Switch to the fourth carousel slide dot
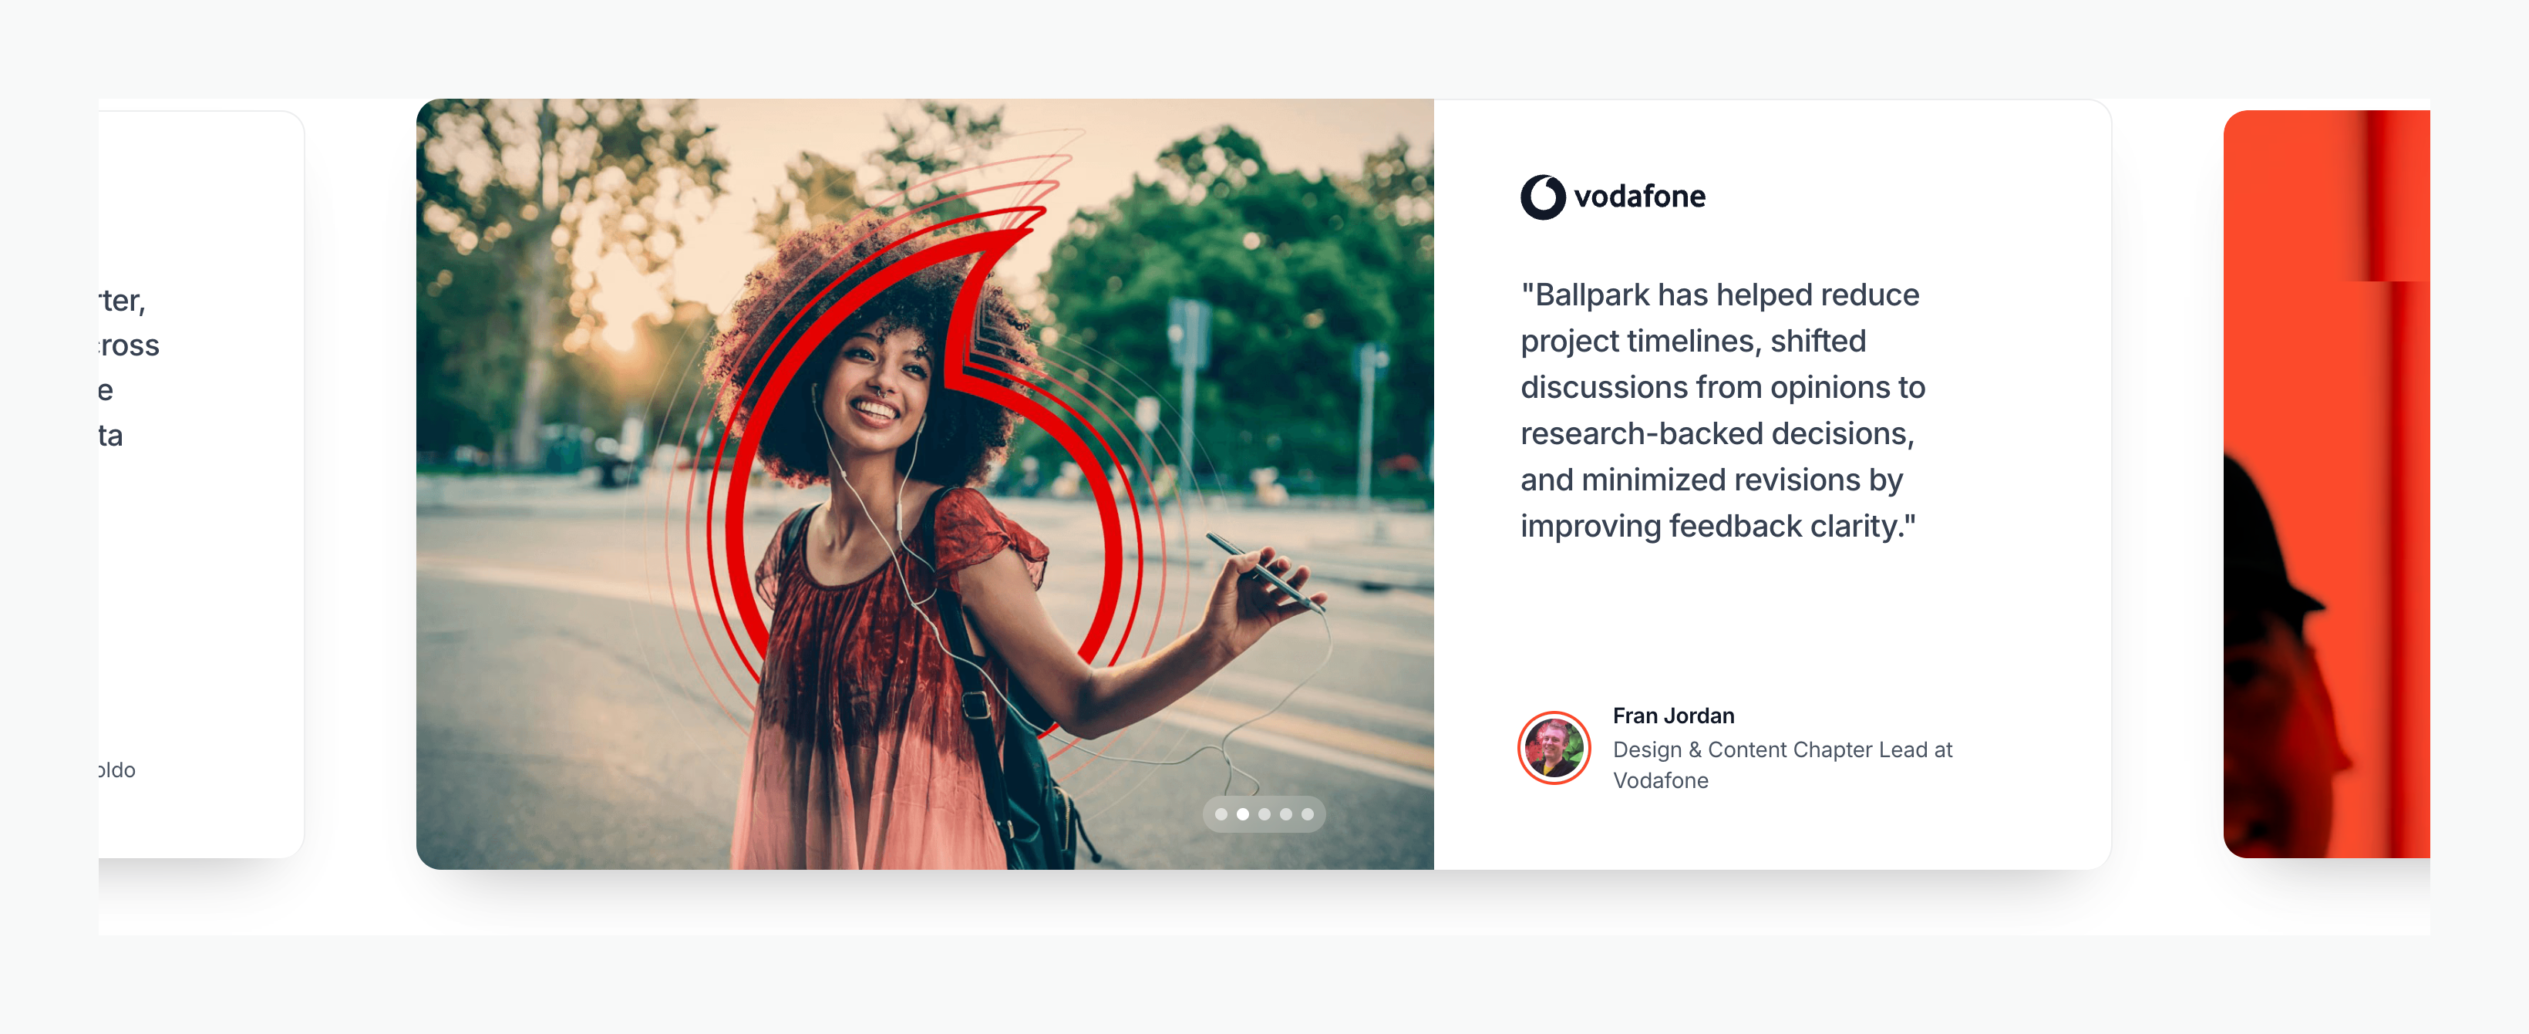 (x=1285, y=814)
